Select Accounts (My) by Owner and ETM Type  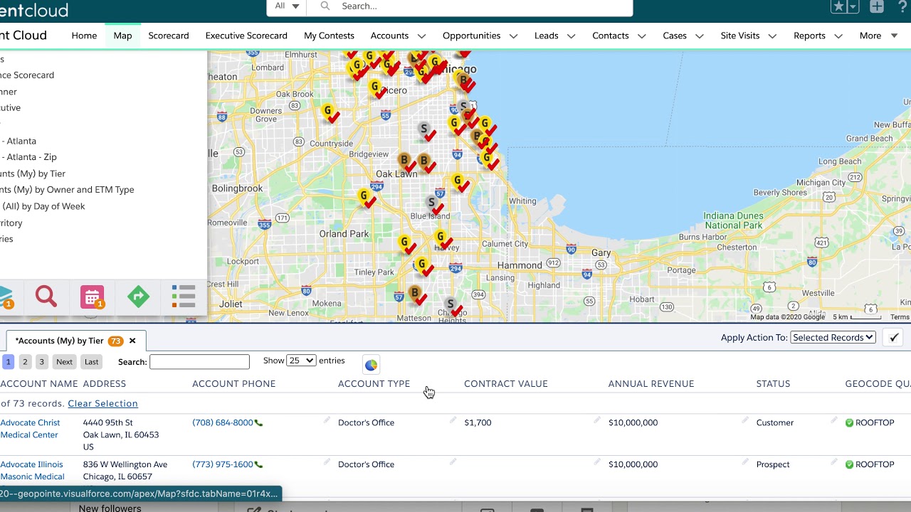67,190
